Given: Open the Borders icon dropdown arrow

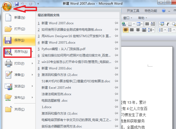Looking at the screenshot, I should 134,24.
